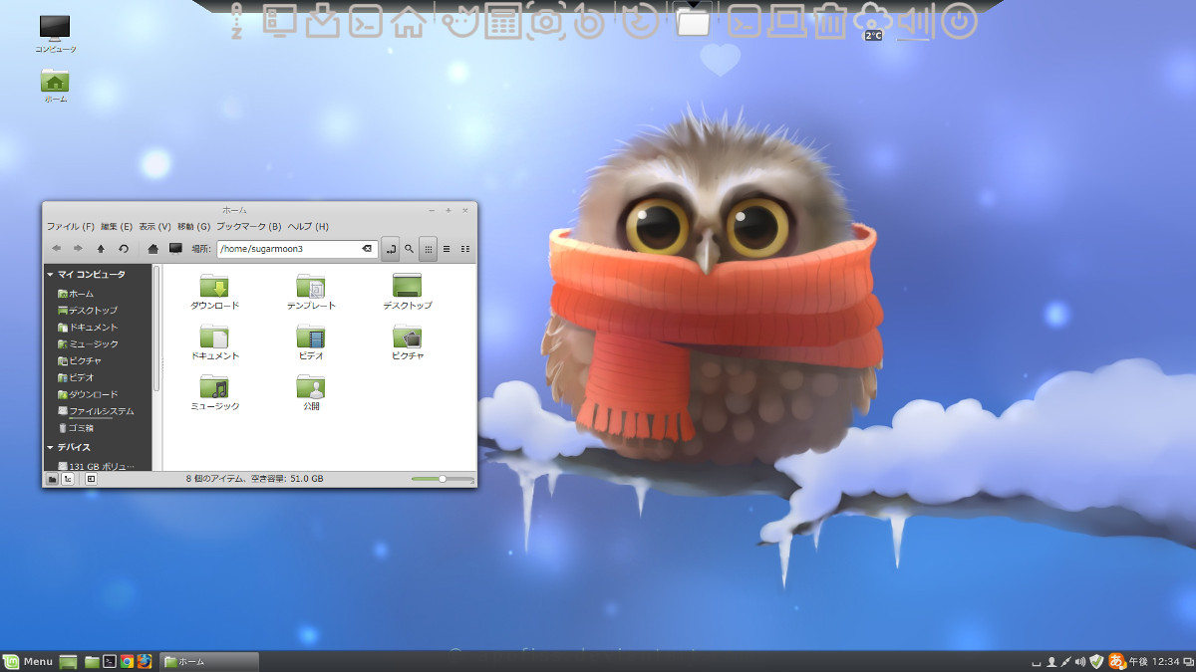The image size is (1196, 672).
Task: Click the power button in top dock
Action: pyautogui.click(x=959, y=21)
